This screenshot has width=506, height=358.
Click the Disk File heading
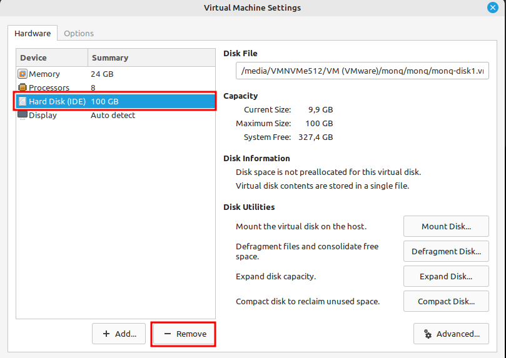click(x=240, y=53)
